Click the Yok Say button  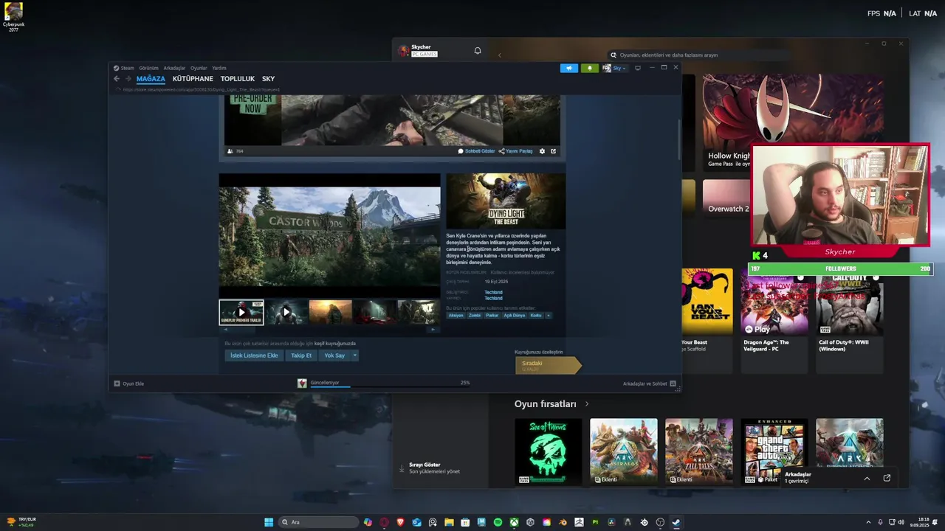pyautogui.click(x=334, y=355)
